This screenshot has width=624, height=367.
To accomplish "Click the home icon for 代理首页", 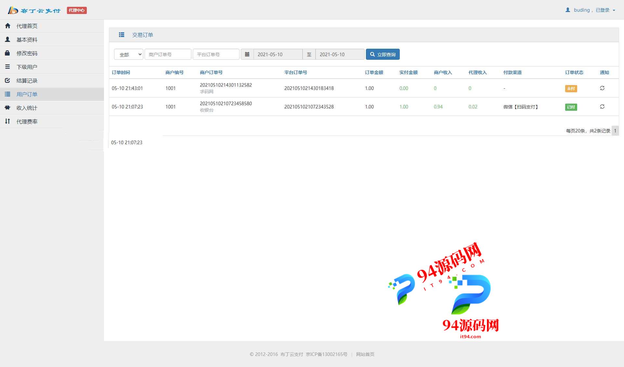I will pyautogui.click(x=7, y=26).
